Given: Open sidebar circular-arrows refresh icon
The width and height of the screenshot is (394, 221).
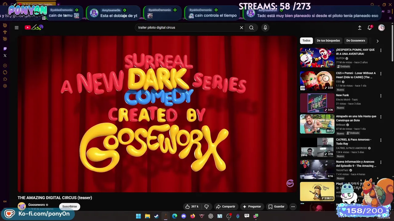Looking at the screenshot, I should (5, 72).
